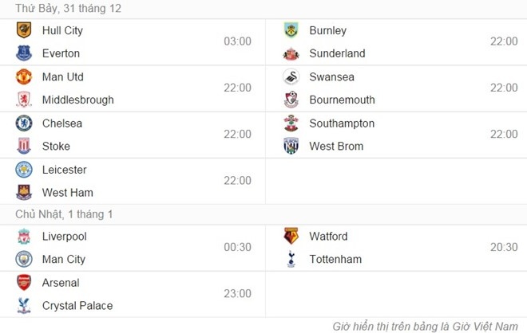The width and height of the screenshot is (527, 333).
Task: Click the Southampton club crest
Action: pos(291,123)
